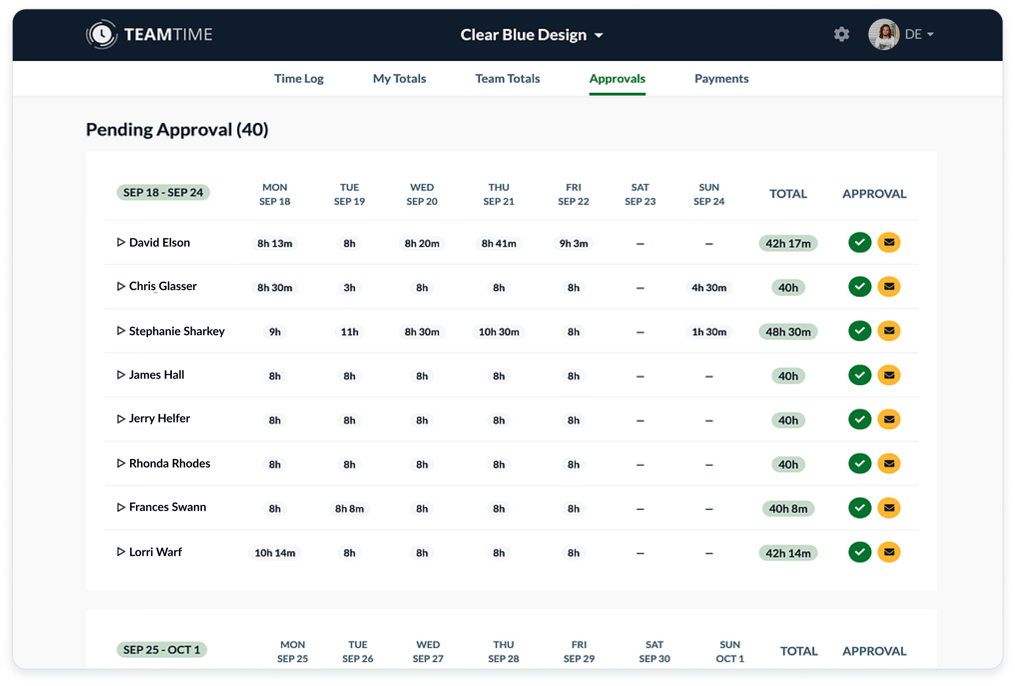Open settings via the gear icon

pyautogui.click(x=841, y=34)
